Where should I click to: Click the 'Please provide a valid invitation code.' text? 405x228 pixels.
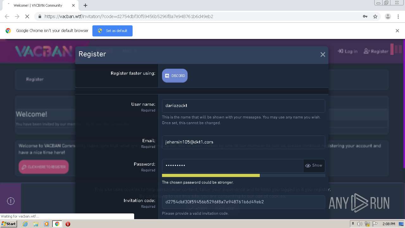coord(195,213)
